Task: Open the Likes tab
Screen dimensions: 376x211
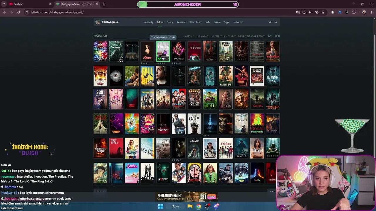Action: (x=217, y=22)
